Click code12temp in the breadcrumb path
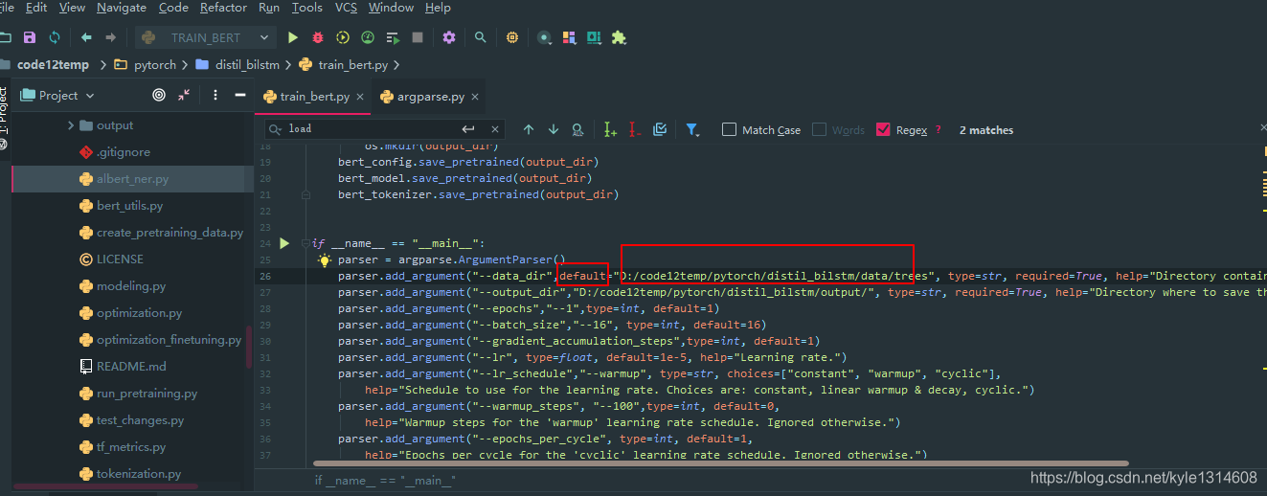Image resolution: width=1267 pixels, height=496 pixels. click(53, 65)
